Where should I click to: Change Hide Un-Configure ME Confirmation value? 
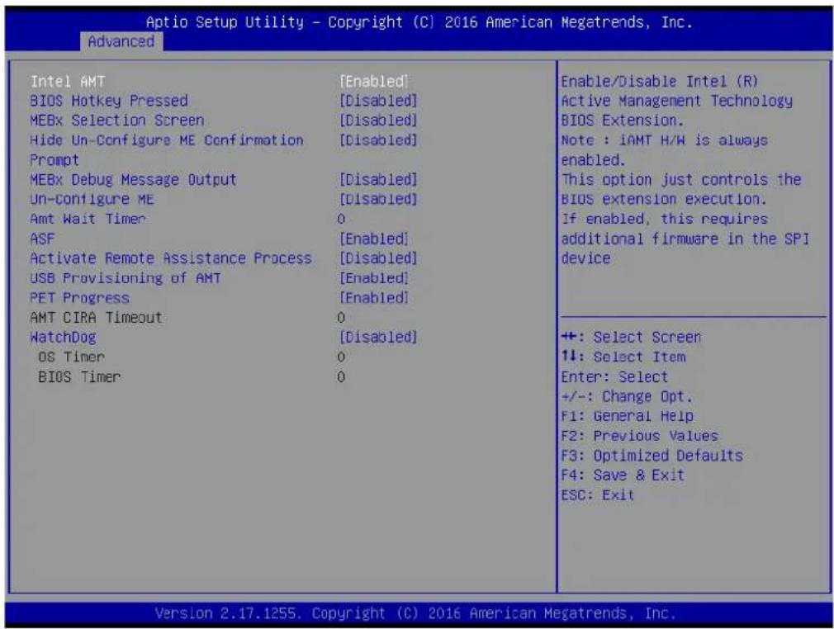click(x=378, y=140)
